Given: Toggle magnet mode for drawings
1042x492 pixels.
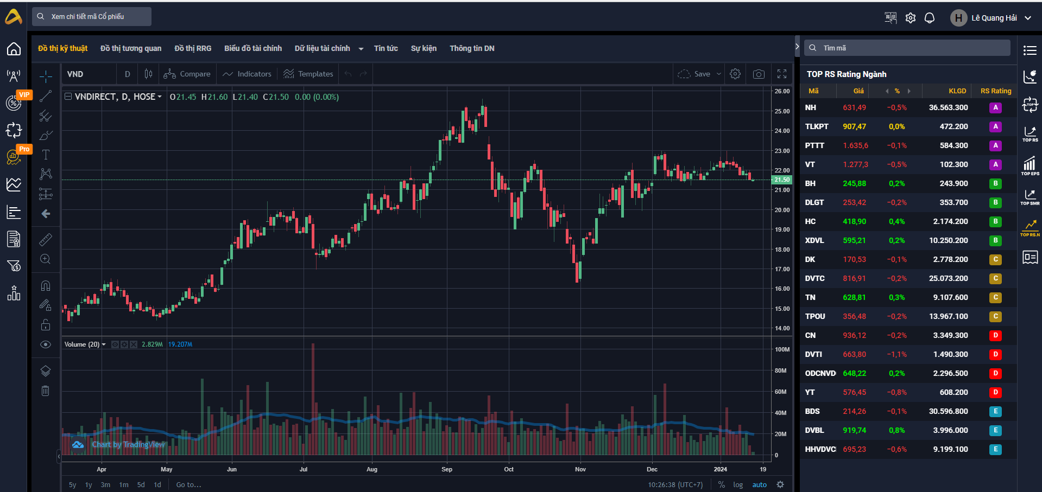Looking at the screenshot, I should pos(46,285).
